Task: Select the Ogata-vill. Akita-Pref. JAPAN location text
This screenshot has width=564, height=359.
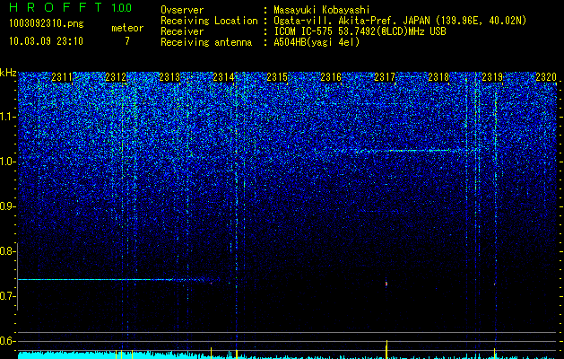Action: (x=400, y=21)
